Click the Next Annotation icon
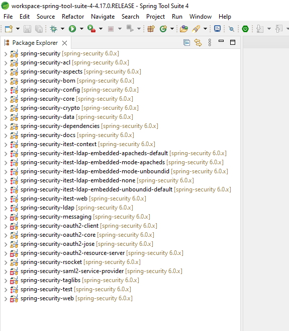The height and width of the screenshot is (331, 289). (x=260, y=29)
